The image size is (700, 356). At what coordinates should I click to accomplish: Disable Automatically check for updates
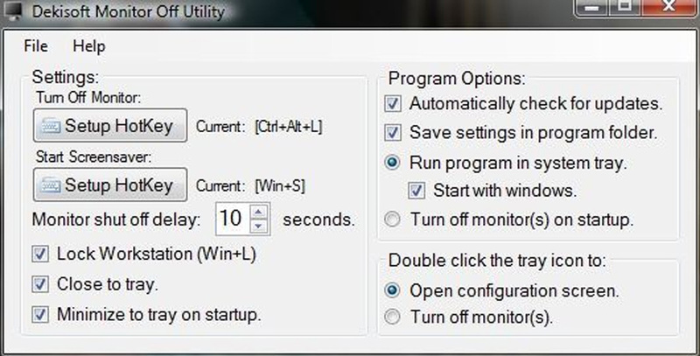393,103
